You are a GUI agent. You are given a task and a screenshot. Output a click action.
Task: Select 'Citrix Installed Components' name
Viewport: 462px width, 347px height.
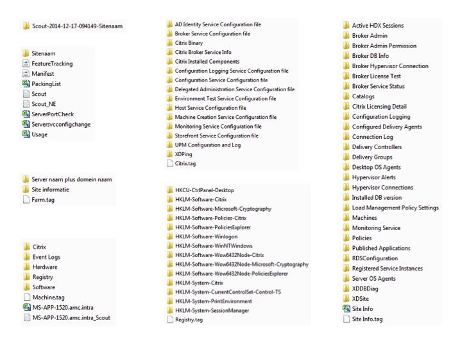[207, 62]
